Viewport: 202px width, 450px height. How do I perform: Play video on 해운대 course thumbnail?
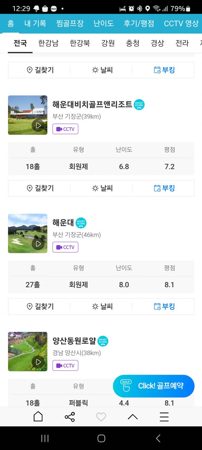coord(38,244)
